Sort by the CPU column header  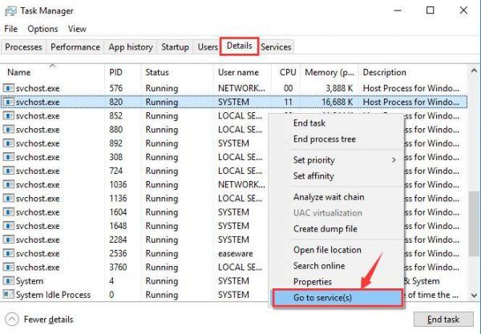tap(288, 72)
